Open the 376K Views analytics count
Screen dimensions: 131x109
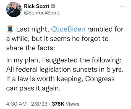coord(65,104)
